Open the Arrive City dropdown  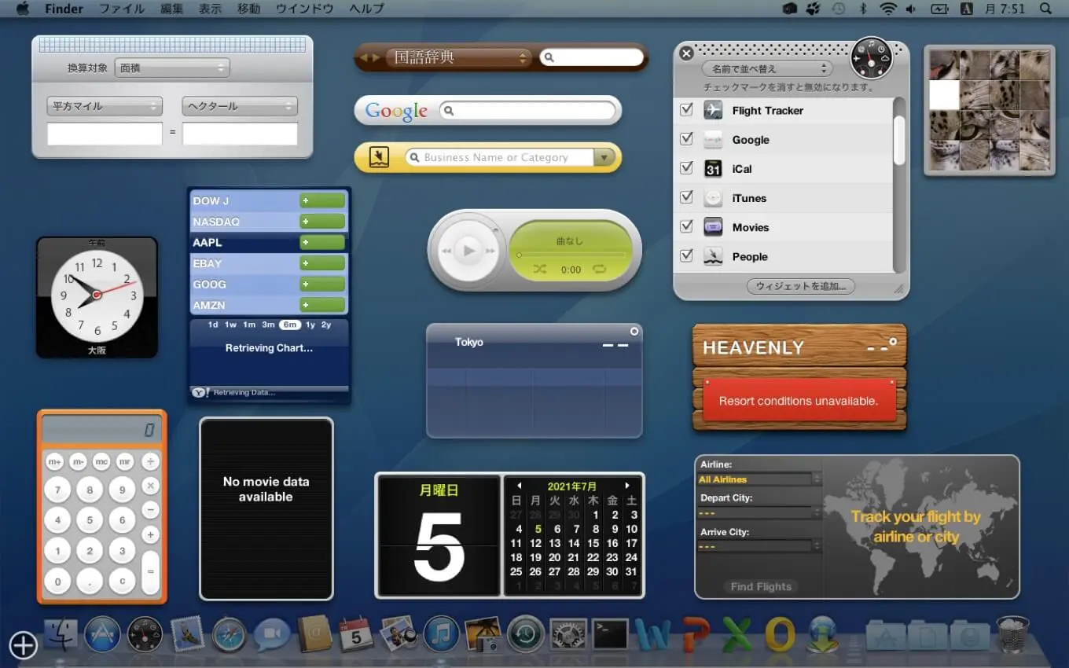(x=760, y=546)
